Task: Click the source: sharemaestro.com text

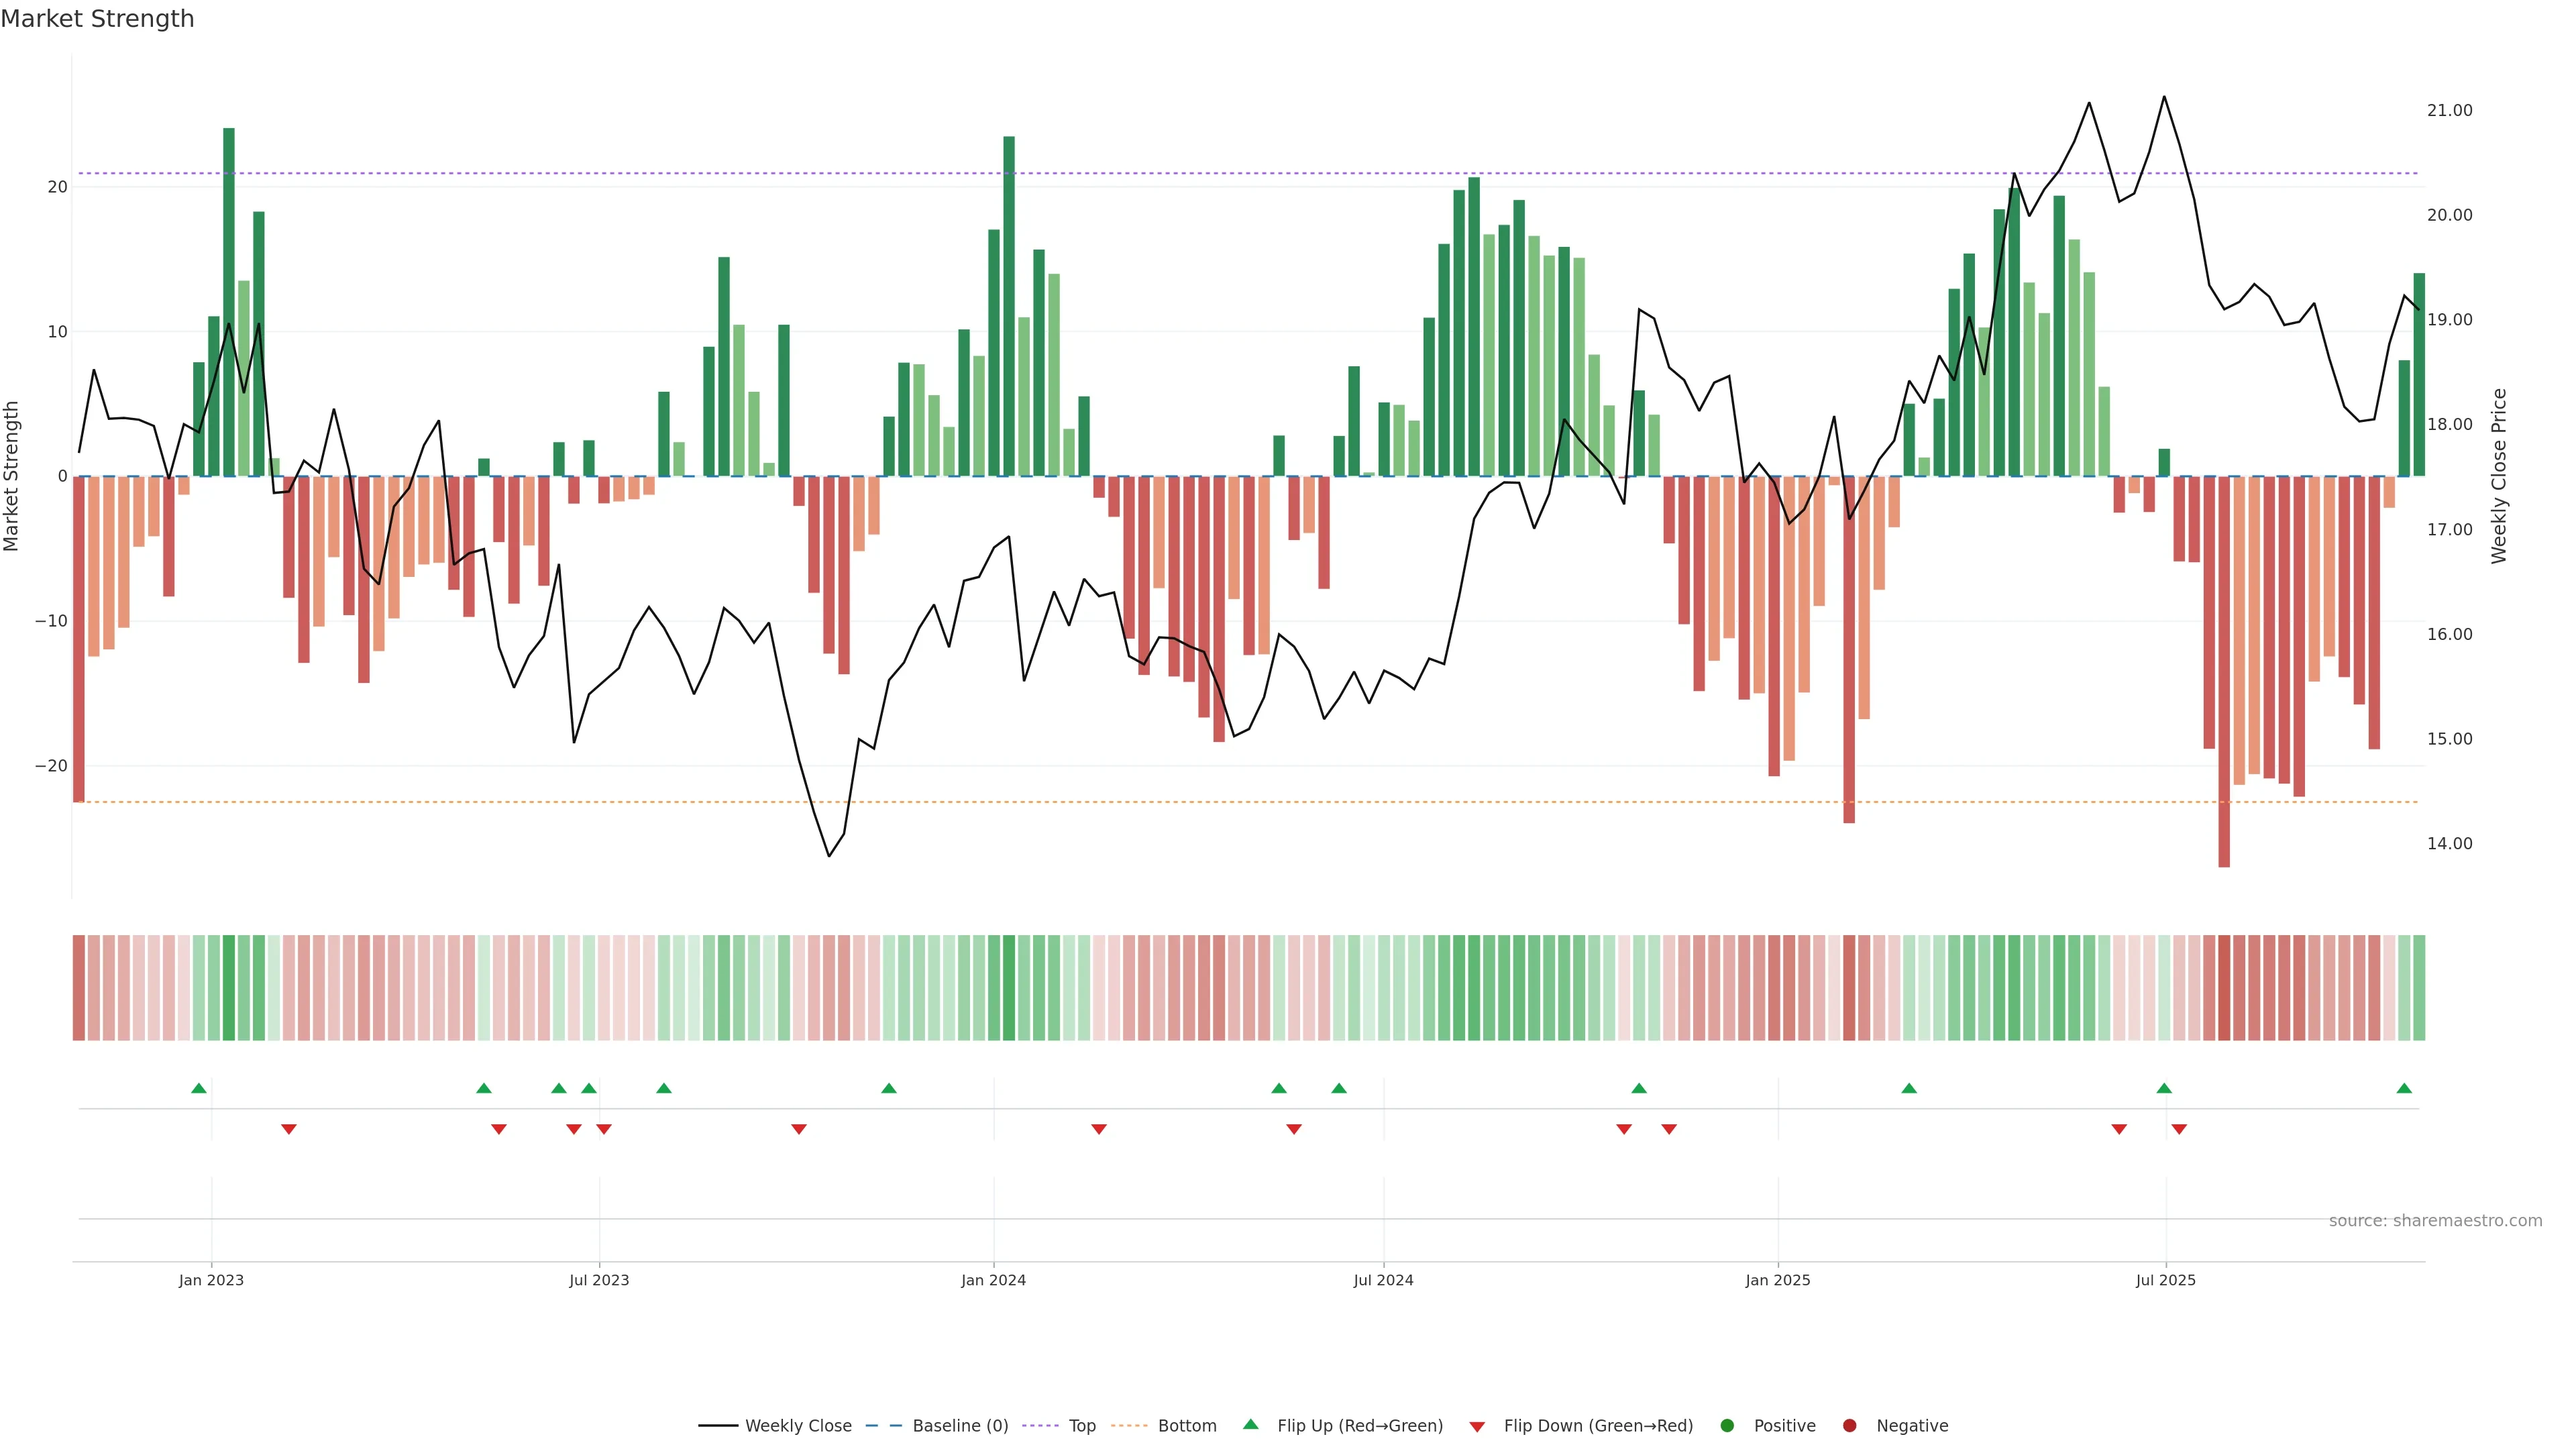Action: pyautogui.click(x=2435, y=1221)
